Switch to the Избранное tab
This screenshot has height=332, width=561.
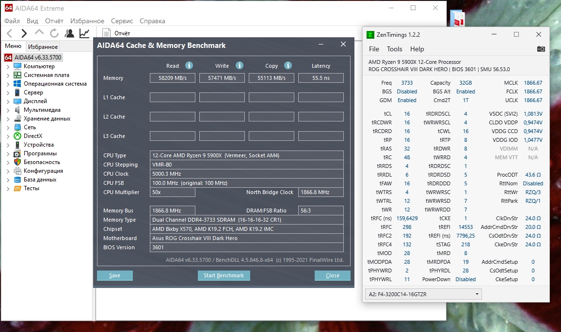pos(43,47)
